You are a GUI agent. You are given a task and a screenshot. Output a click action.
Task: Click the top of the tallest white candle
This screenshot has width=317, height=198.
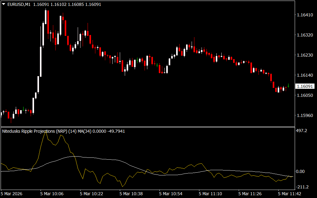(x=41, y=47)
